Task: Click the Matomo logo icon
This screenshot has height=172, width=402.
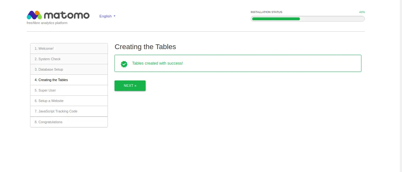Action: (x=34, y=15)
